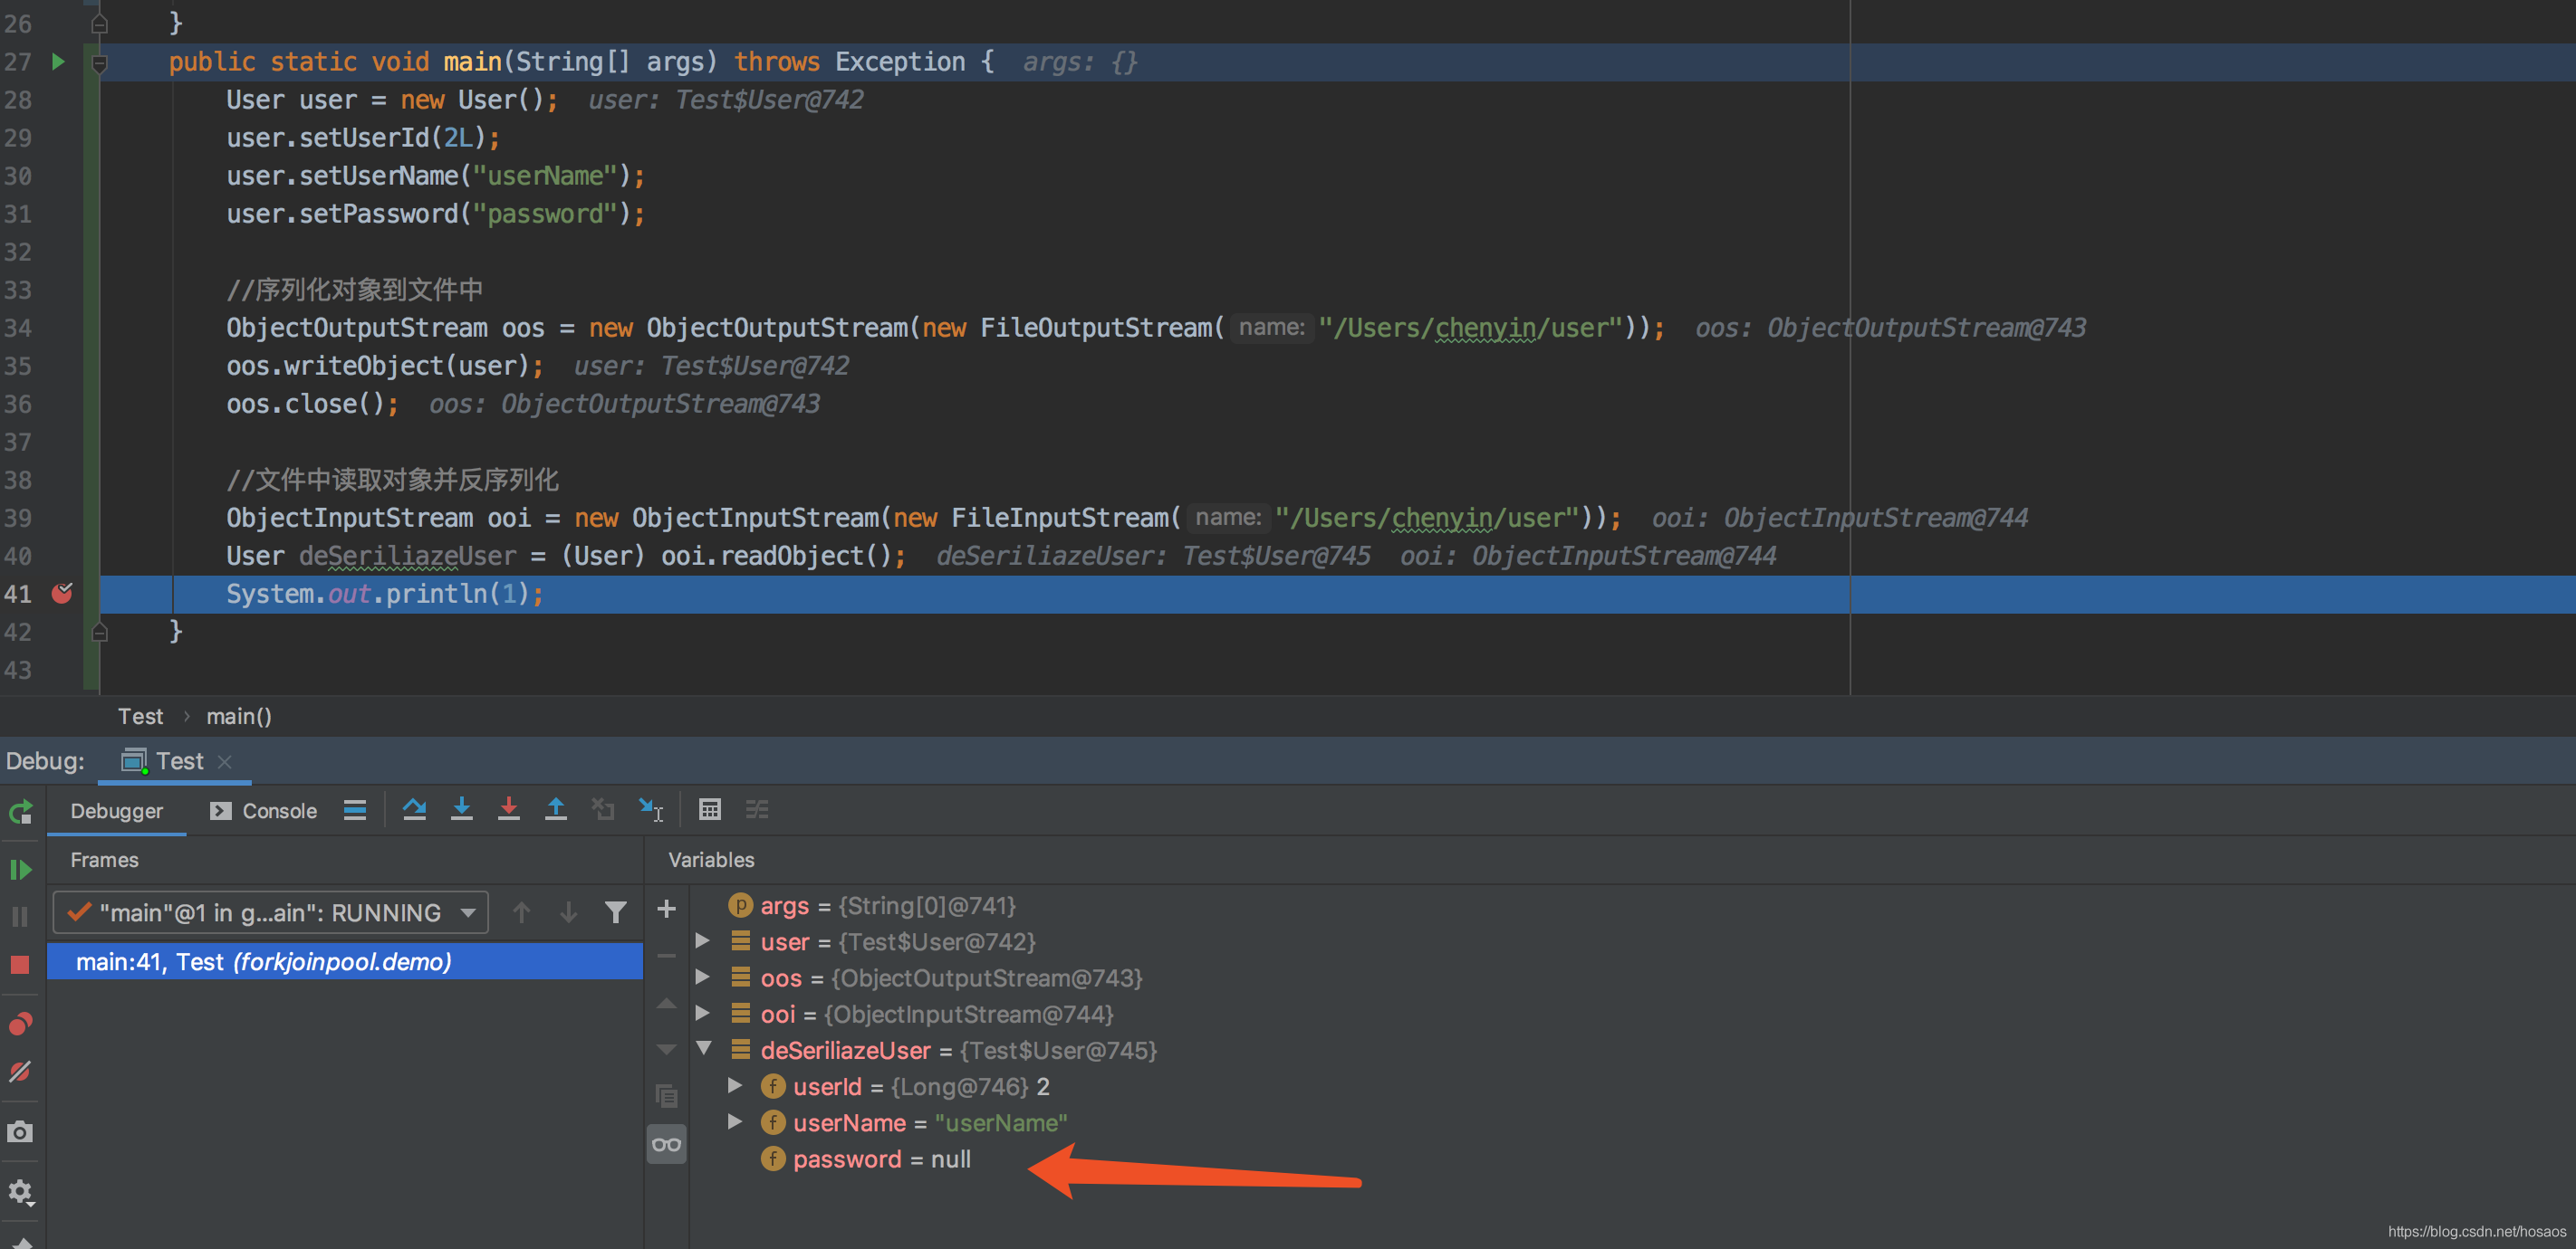Click the Step Into icon
2576x1249 pixels.
pos(461,809)
